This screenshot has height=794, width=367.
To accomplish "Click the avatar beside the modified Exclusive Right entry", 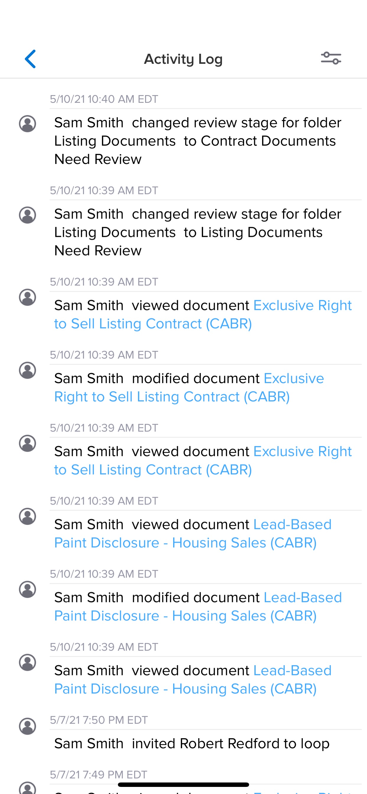I will pyautogui.click(x=27, y=371).
